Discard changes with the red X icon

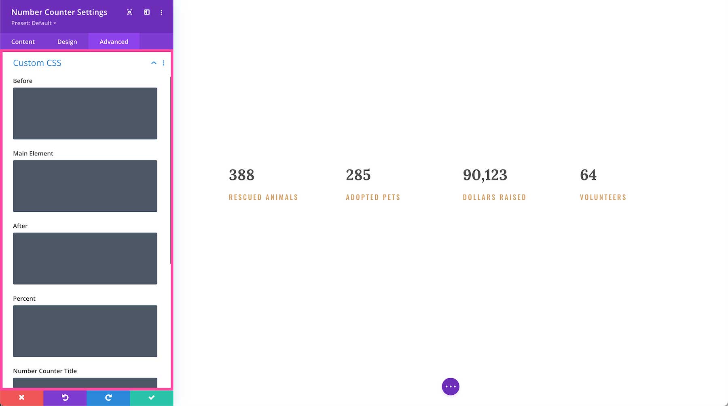tap(21, 398)
